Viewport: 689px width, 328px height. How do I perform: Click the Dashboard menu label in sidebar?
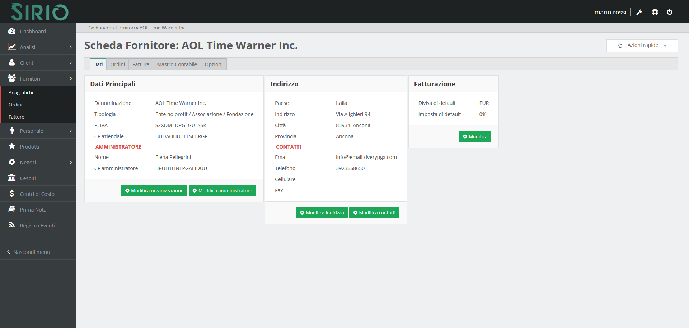click(x=33, y=32)
